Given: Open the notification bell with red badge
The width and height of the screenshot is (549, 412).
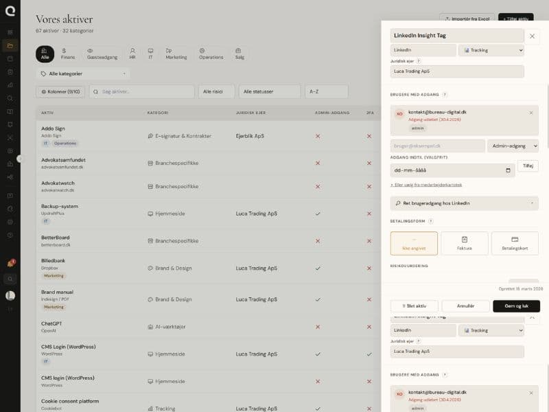Looking at the screenshot, I should point(10,264).
